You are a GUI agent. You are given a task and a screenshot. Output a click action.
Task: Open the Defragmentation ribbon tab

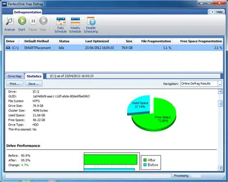click(x=27, y=12)
